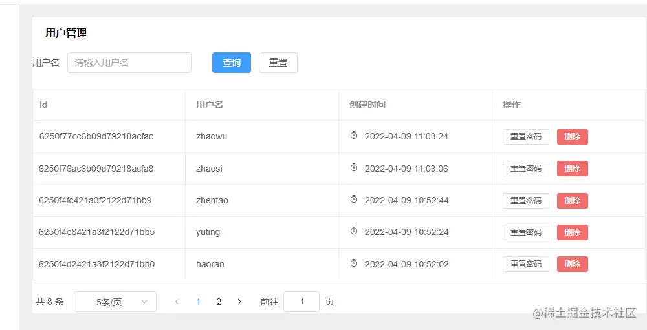Reset password for user yuting

coord(525,232)
